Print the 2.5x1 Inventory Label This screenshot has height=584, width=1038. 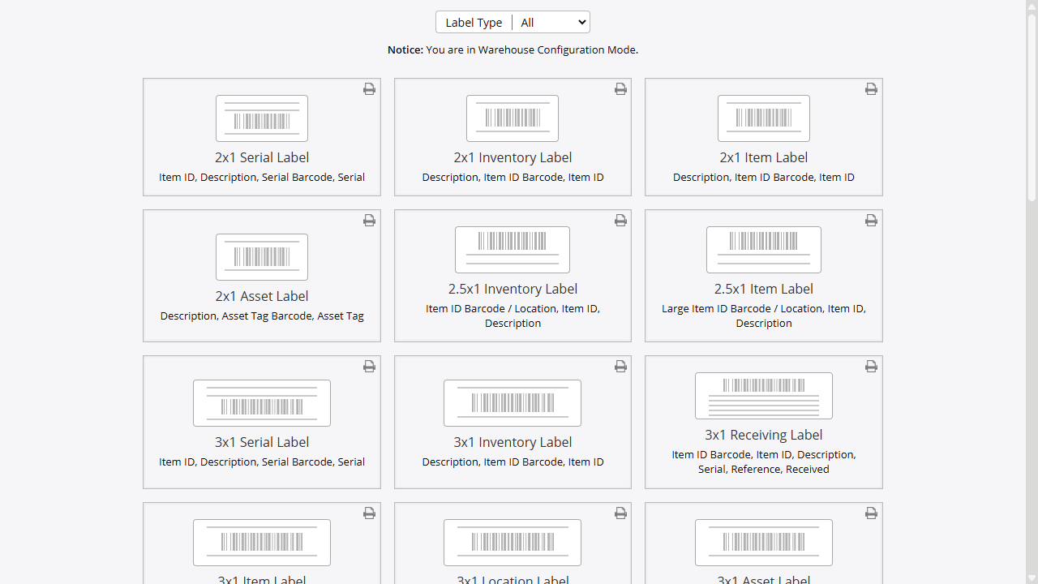click(620, 220)
